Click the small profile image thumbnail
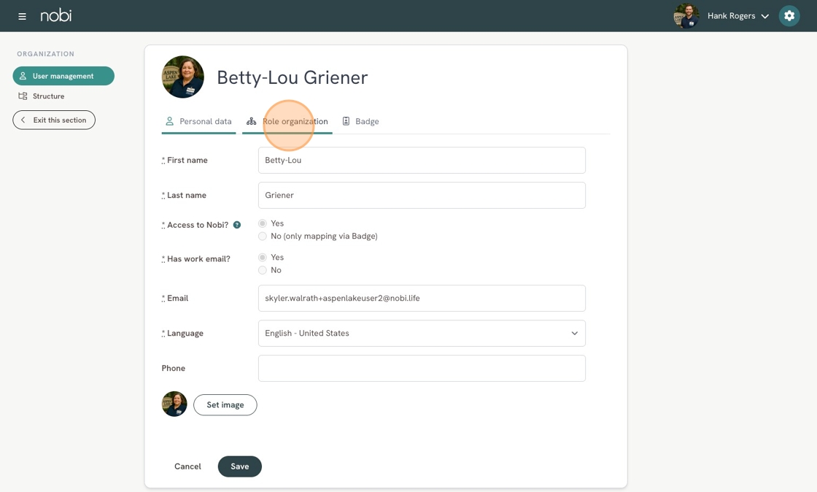The image size is (817, 492). click(x=174, y=404)
